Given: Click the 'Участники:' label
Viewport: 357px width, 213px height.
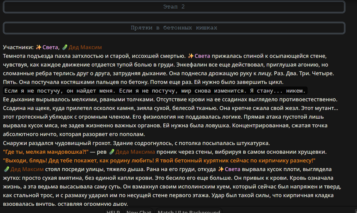Looking at the screenshot, I should (18, 47).
